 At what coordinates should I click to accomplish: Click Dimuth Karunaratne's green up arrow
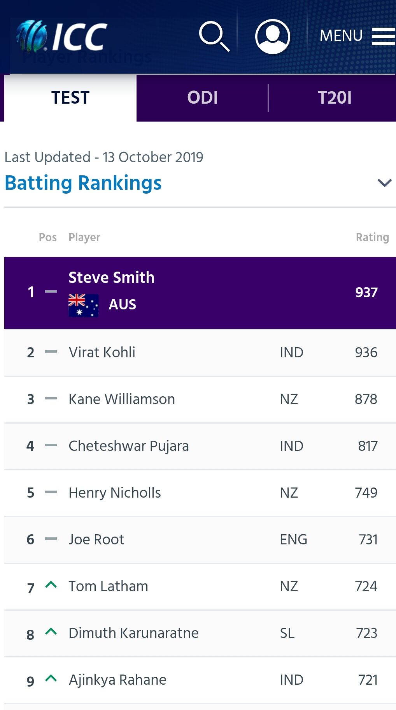[x=51, y=631]
